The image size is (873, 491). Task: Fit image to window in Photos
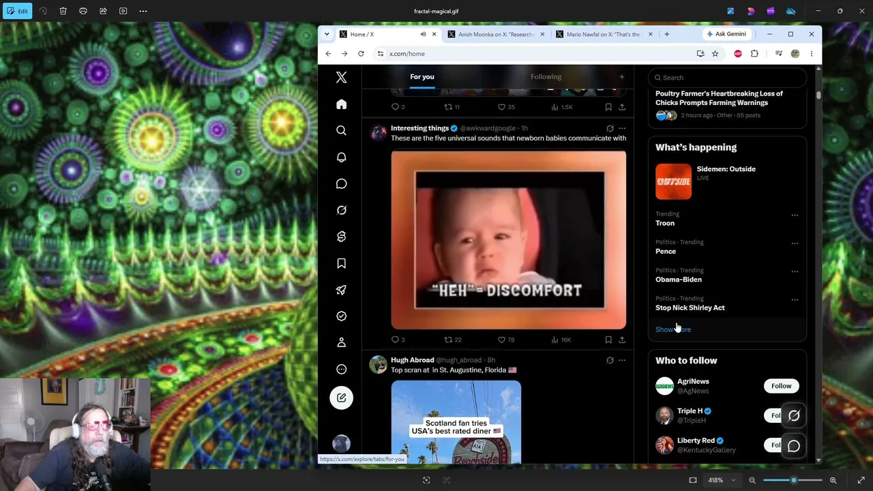(693, 480)
